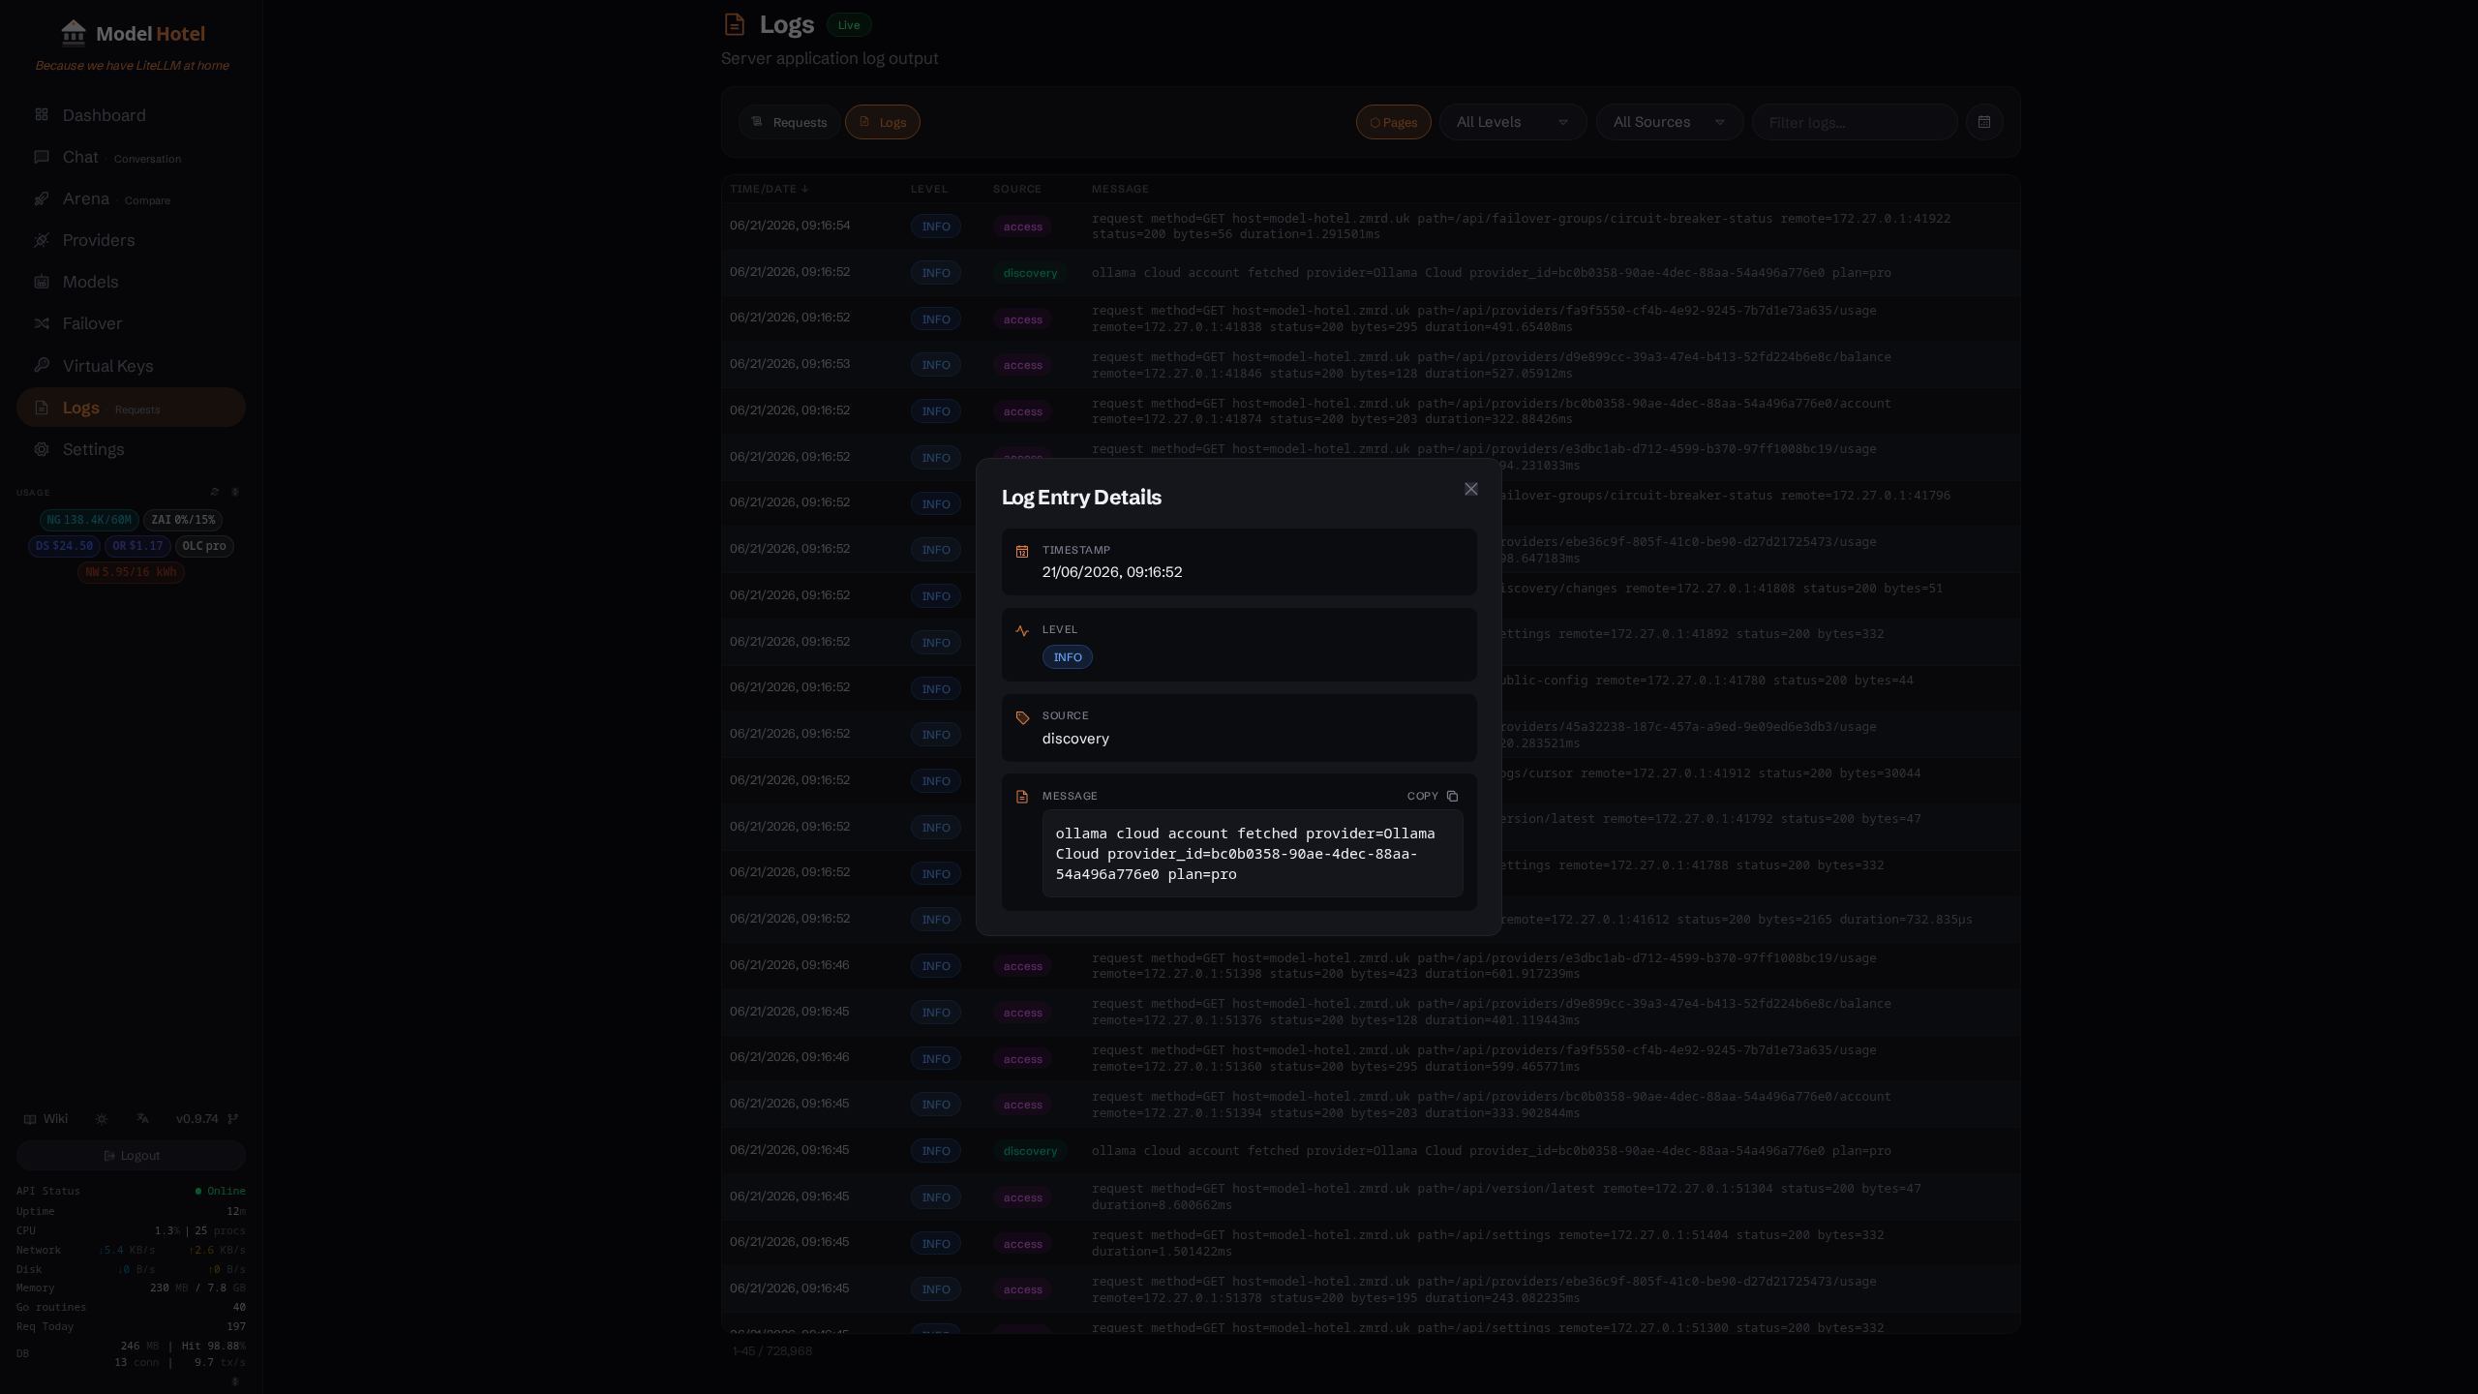Click the Logs document icon in sidebar
Viewport: 2478px width, 1394px height.
click(x=42, y=408)
